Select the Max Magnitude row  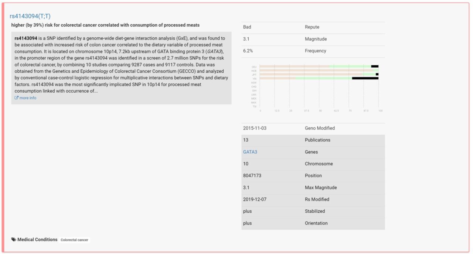(313, 187)
